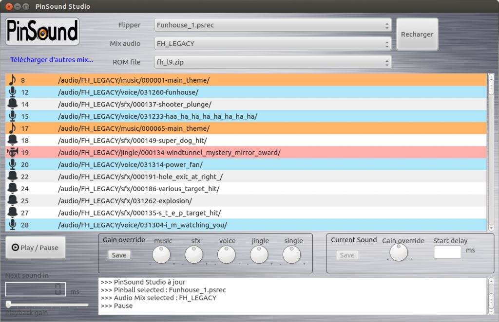The image size is (499, 322).
Task: Select row 000137-shooter_plunge path
Action: (246, 104)
